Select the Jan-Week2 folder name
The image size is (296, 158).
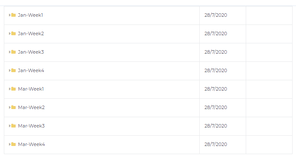31,33
